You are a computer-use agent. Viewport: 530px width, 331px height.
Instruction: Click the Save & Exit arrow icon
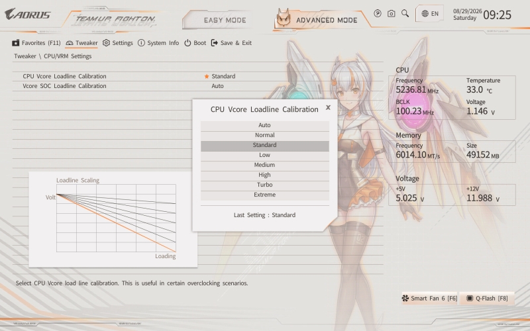(x=214, y=43)
